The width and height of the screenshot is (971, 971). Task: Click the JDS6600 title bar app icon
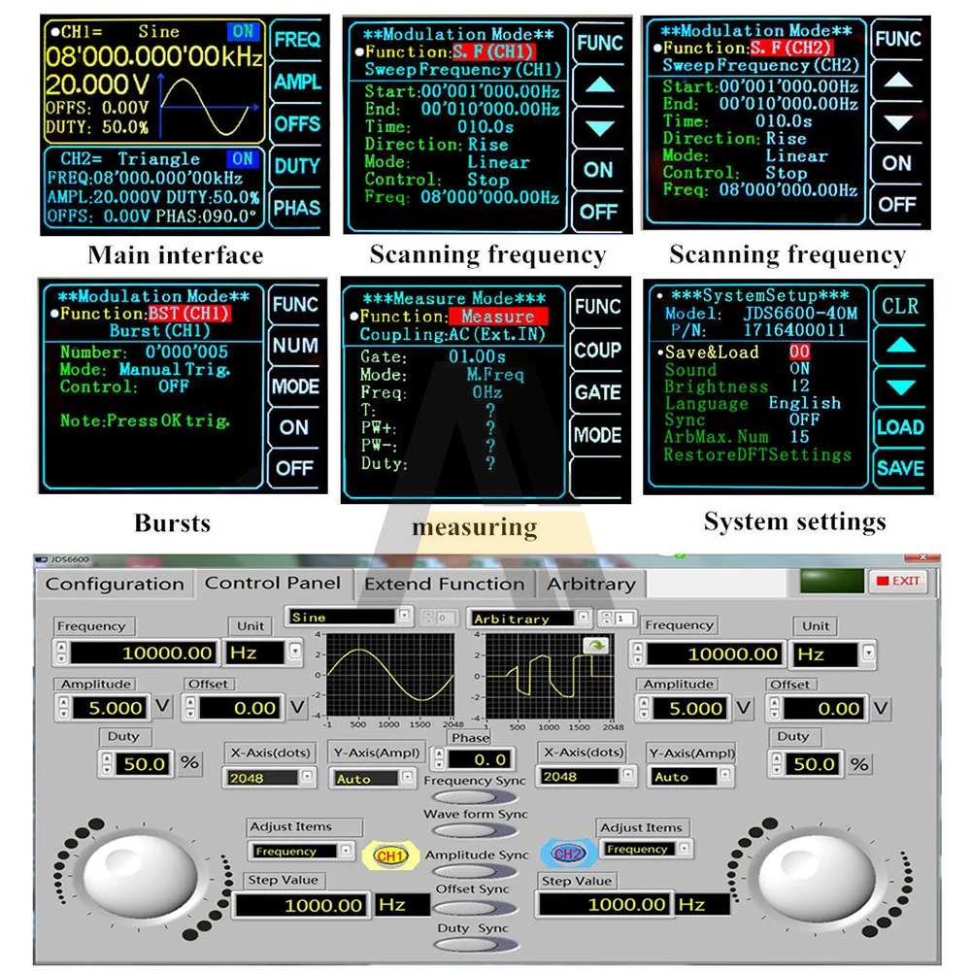(42, 559)
